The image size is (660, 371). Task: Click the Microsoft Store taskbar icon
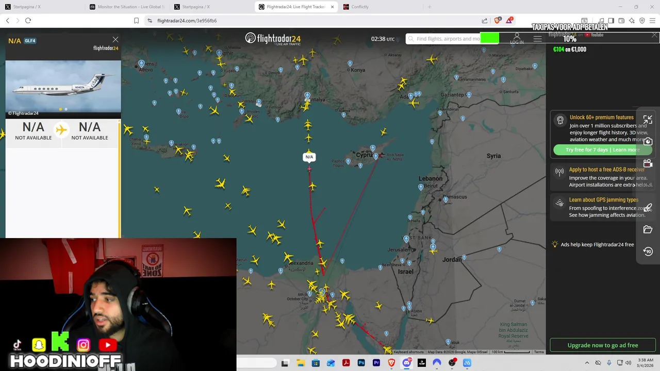(x=316, y=363)
